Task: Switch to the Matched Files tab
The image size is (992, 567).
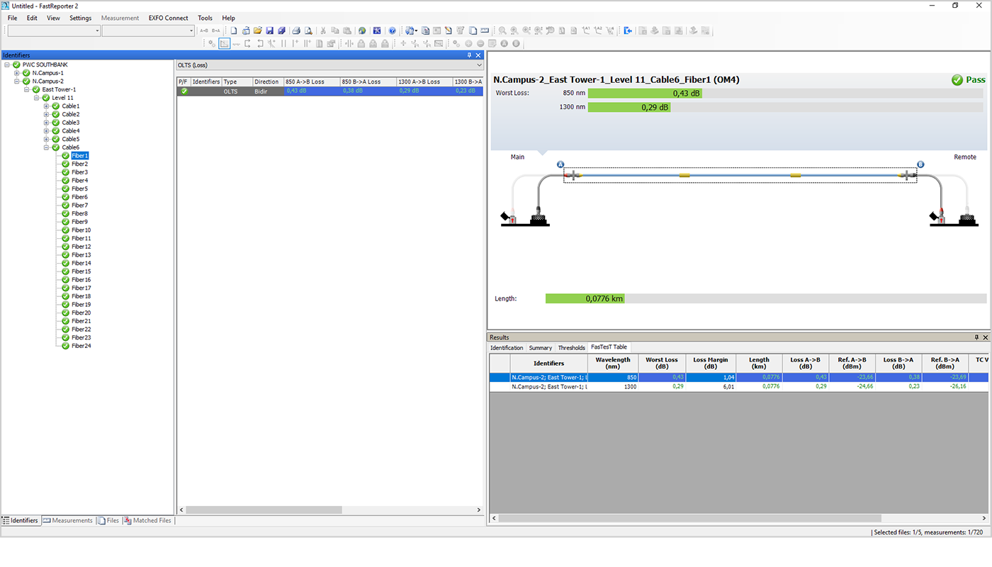Action: (x=147, y=520)
